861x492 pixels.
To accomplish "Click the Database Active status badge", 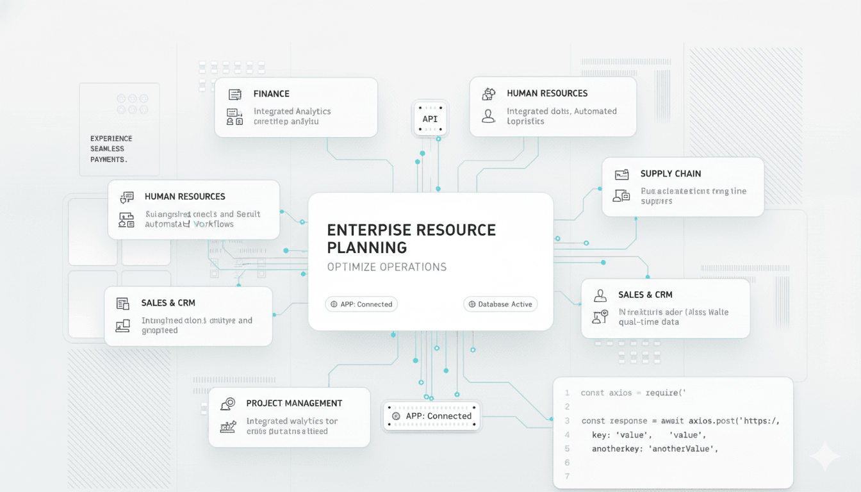I will pos(500,304).
